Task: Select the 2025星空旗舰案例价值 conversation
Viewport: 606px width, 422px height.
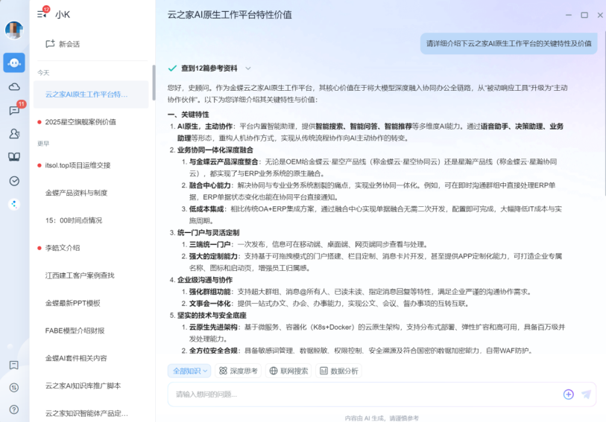Action: [x=81, y=122]
